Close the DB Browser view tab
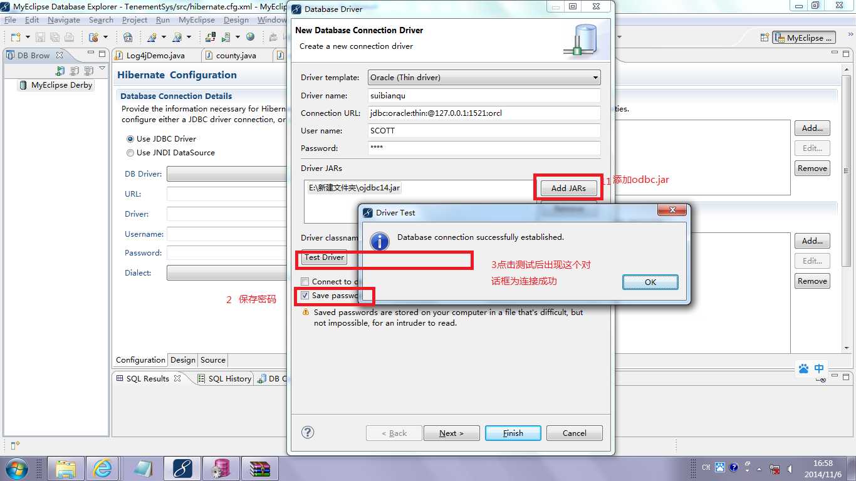Viewport: 856px width, 481px height. pyautogui.click(x=60, y=55)
